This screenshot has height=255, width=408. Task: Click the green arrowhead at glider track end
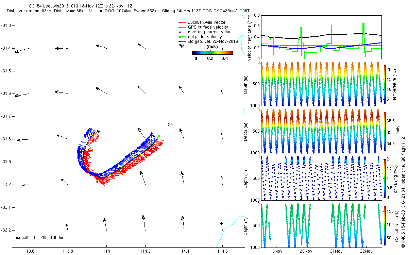(159, 136)
